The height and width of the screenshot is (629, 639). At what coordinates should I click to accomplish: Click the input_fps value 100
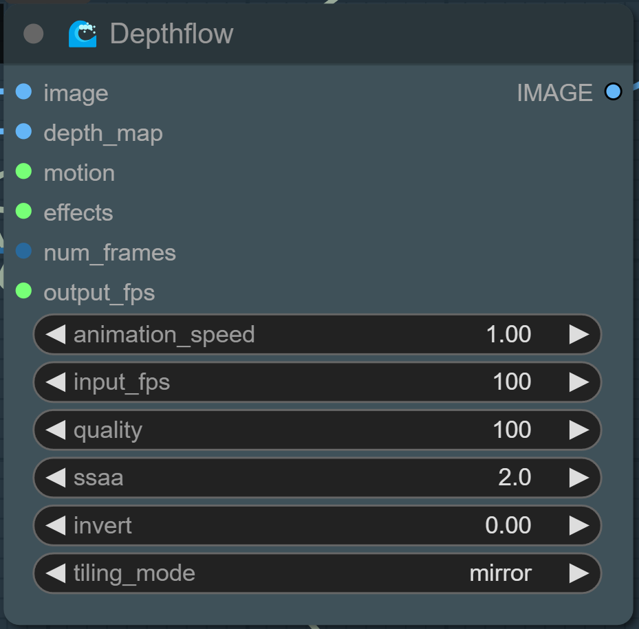(512, 382)
